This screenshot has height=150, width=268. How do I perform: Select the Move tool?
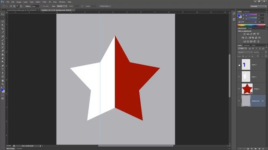[3, 14]
